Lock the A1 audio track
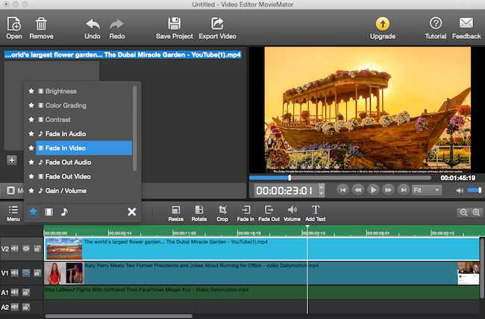This screenshot has height=319, width=485. [26, 292]
